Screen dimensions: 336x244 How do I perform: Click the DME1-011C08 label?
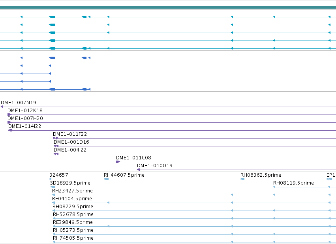point(133,158)
